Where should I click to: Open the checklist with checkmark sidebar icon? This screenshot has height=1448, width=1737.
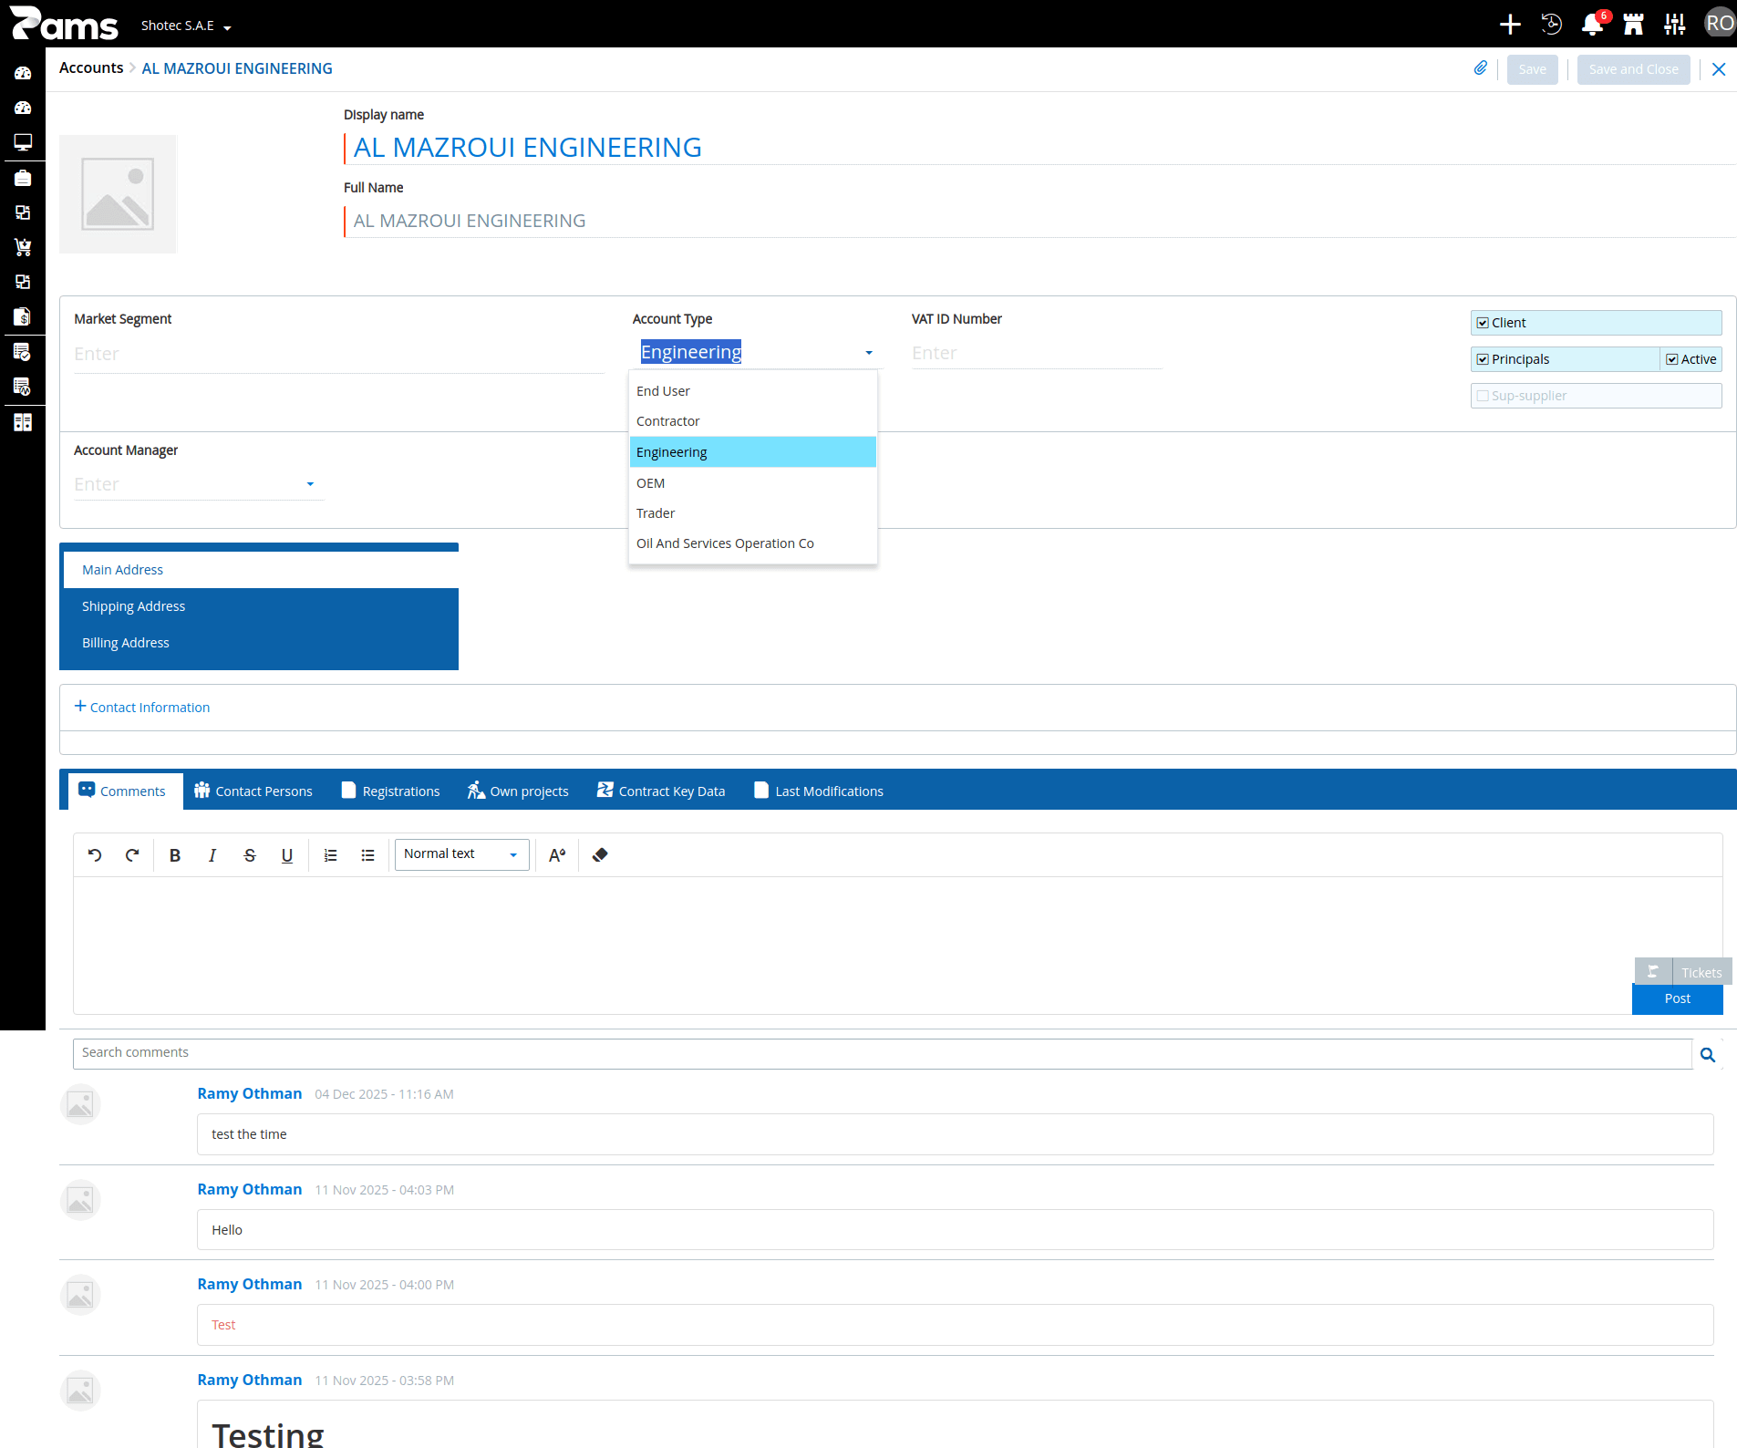click(23, 352)
